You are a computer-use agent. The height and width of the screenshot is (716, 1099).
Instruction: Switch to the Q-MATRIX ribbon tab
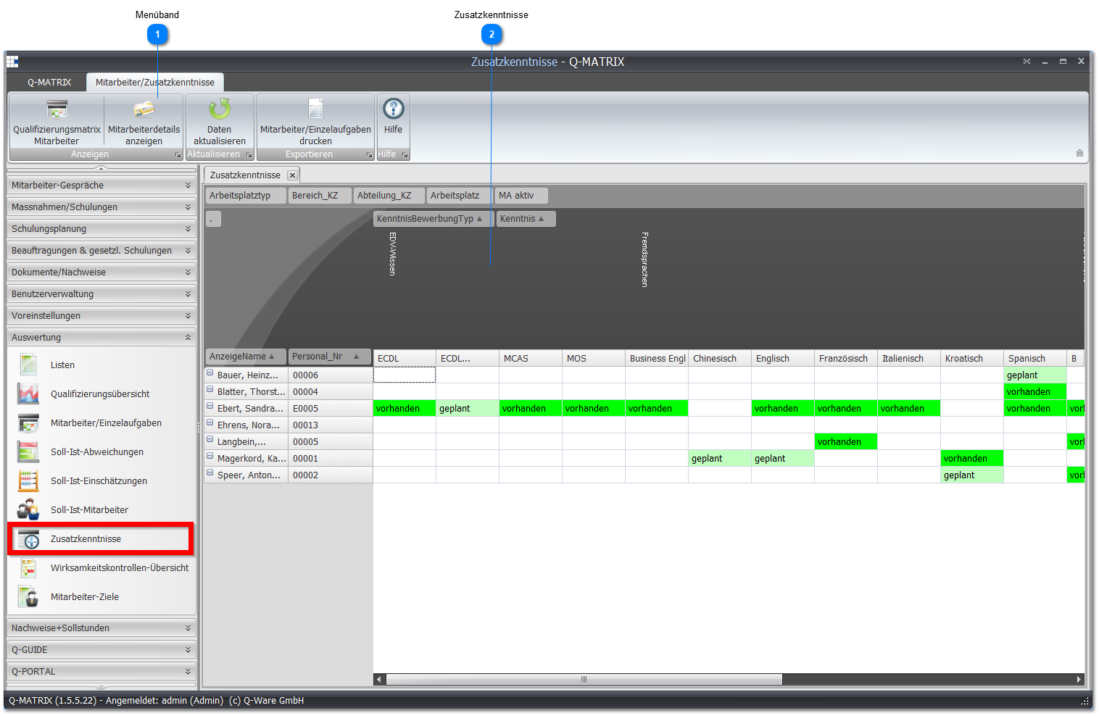pos(49,83)
